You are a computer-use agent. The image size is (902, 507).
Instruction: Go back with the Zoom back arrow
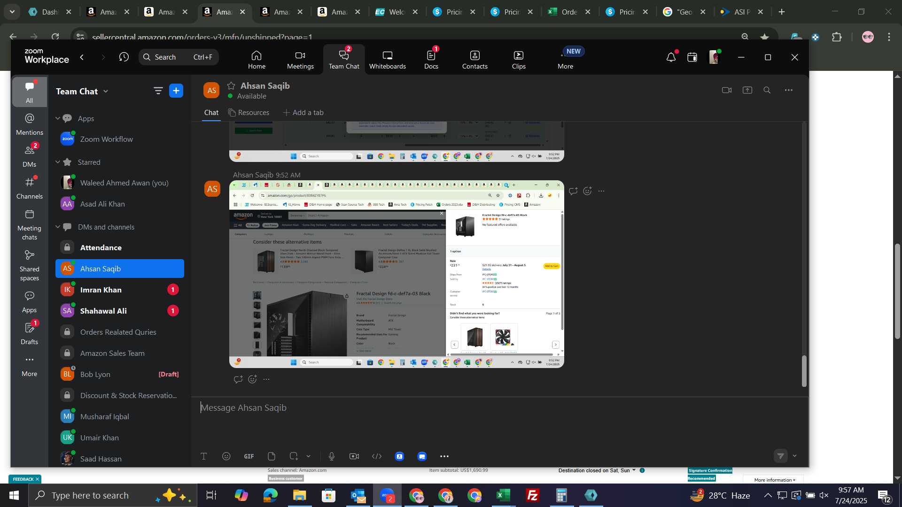(82, 57)
